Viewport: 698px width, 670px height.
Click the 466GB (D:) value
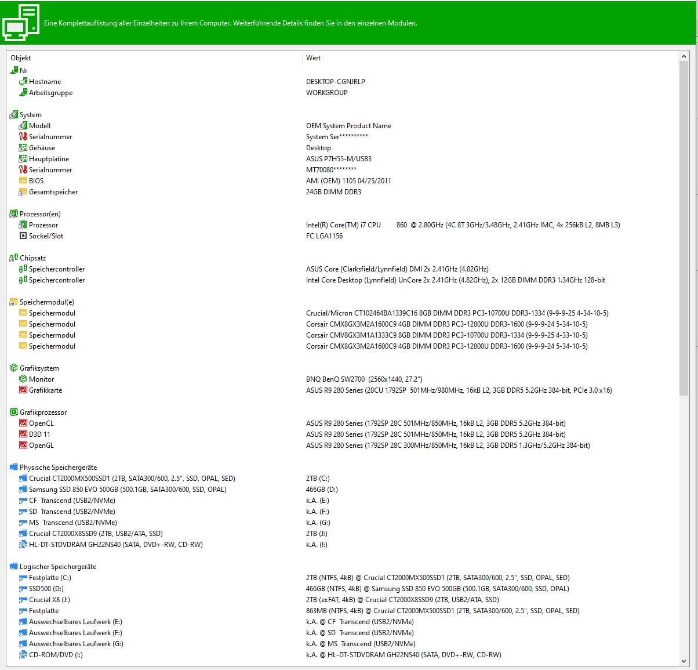pos(322,490)
